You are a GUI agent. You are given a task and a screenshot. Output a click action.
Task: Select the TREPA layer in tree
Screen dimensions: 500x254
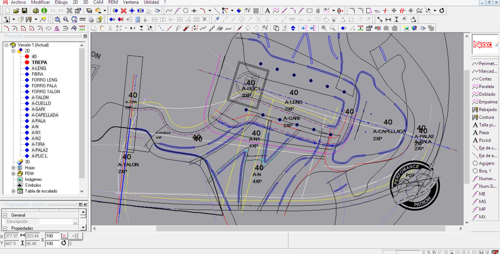click(x=39, y=62)
